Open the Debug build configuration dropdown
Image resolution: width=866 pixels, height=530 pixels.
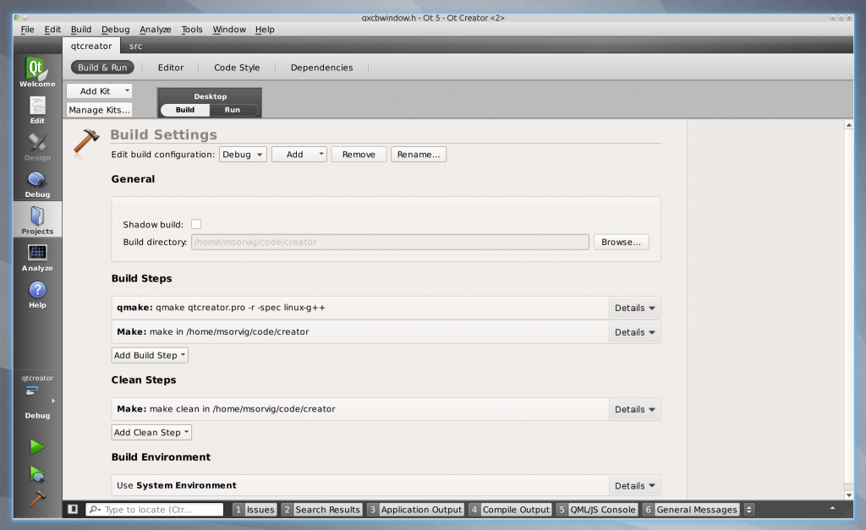(243, 155)
